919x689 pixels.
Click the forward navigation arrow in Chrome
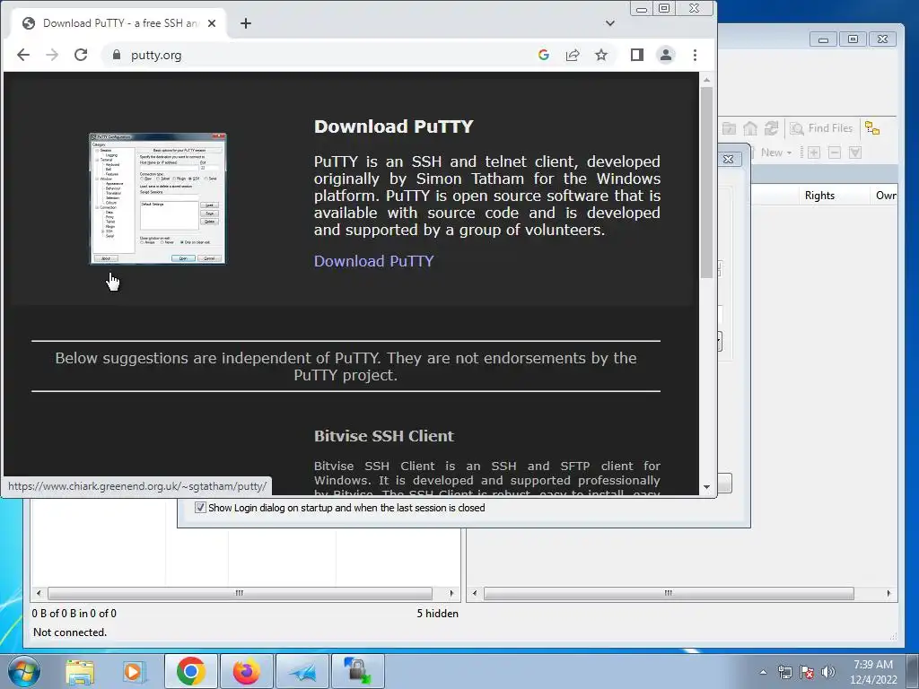52,55
